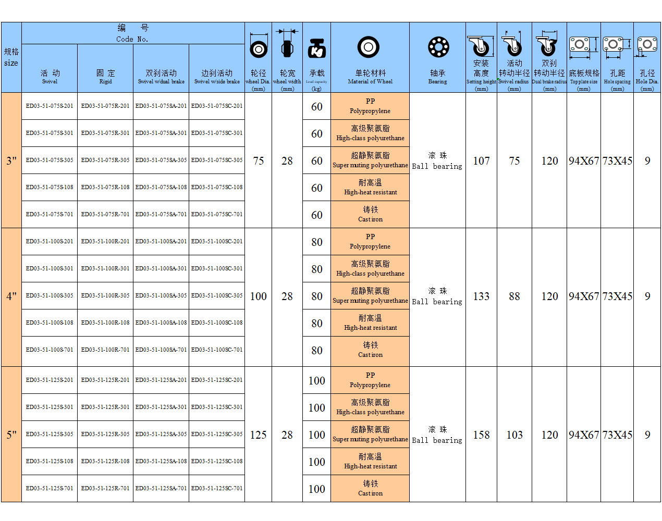Click Cast iron in the 5" group
The width and height of the screenshot is (662, 521).
pyautogui.click(x=370, y=489)
